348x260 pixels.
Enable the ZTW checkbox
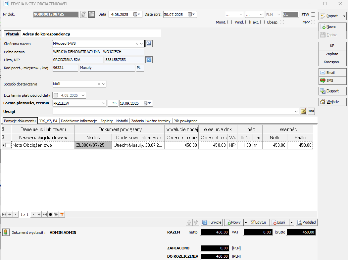point(313,15)
